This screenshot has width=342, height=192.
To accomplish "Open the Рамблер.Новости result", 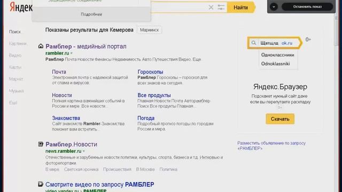I will 71,145.
